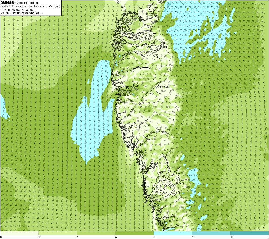Click the 'hviður > 25 m/s' description line
This screenshot has height=239, width=269.
[x=30, y=6]
